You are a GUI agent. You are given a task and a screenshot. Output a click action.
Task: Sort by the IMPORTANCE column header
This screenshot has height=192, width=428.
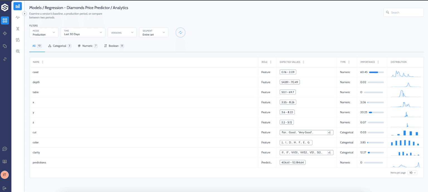coord(369,62)
